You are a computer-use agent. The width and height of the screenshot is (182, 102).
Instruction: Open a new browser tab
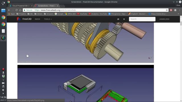(63, 6)
